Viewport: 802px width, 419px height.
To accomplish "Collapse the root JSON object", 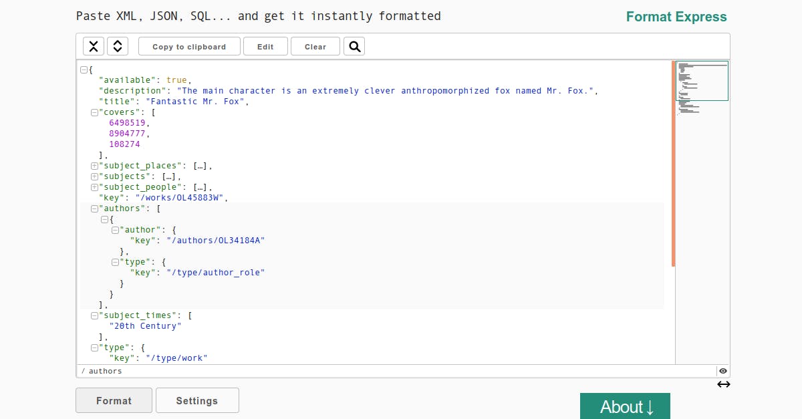I will 84,69.
